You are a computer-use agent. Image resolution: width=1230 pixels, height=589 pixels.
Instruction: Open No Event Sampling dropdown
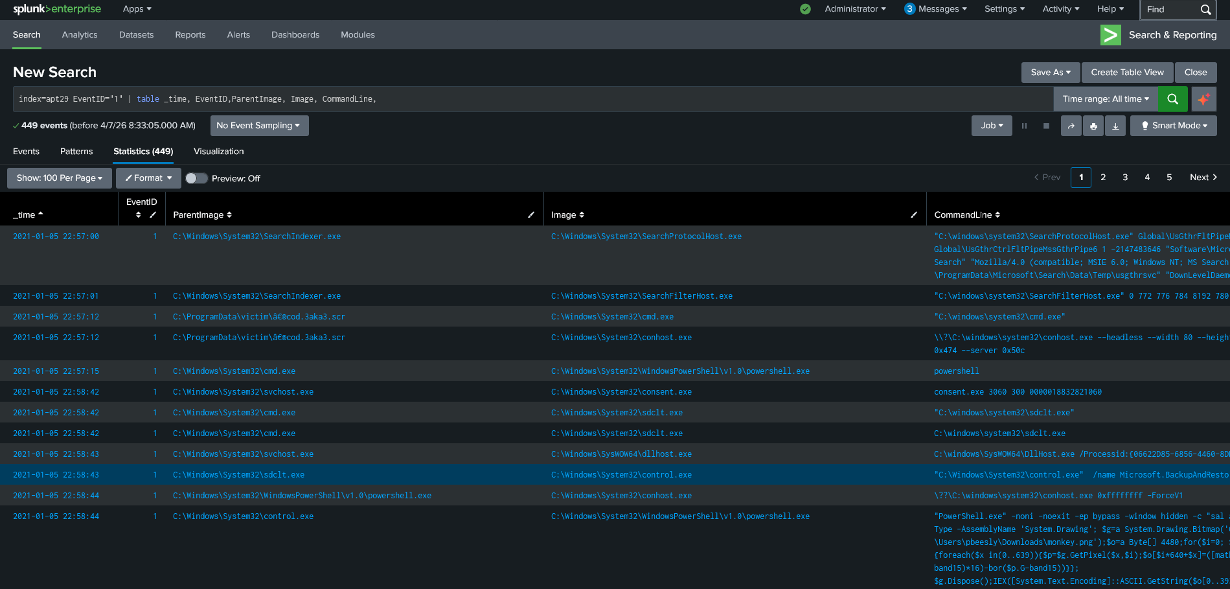point(259,126)
